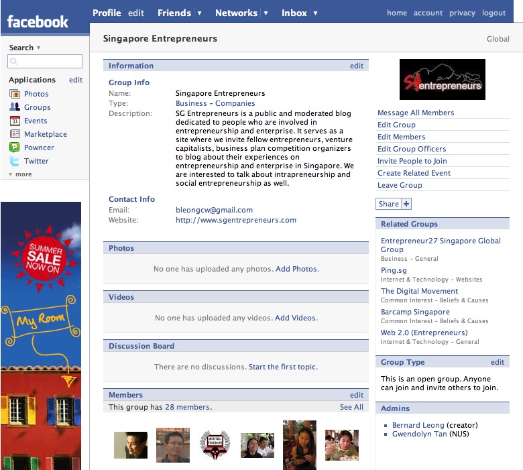Open the sgentrepreneurs.com website link
Screen dimensions: 523x470
click(236, 220)
